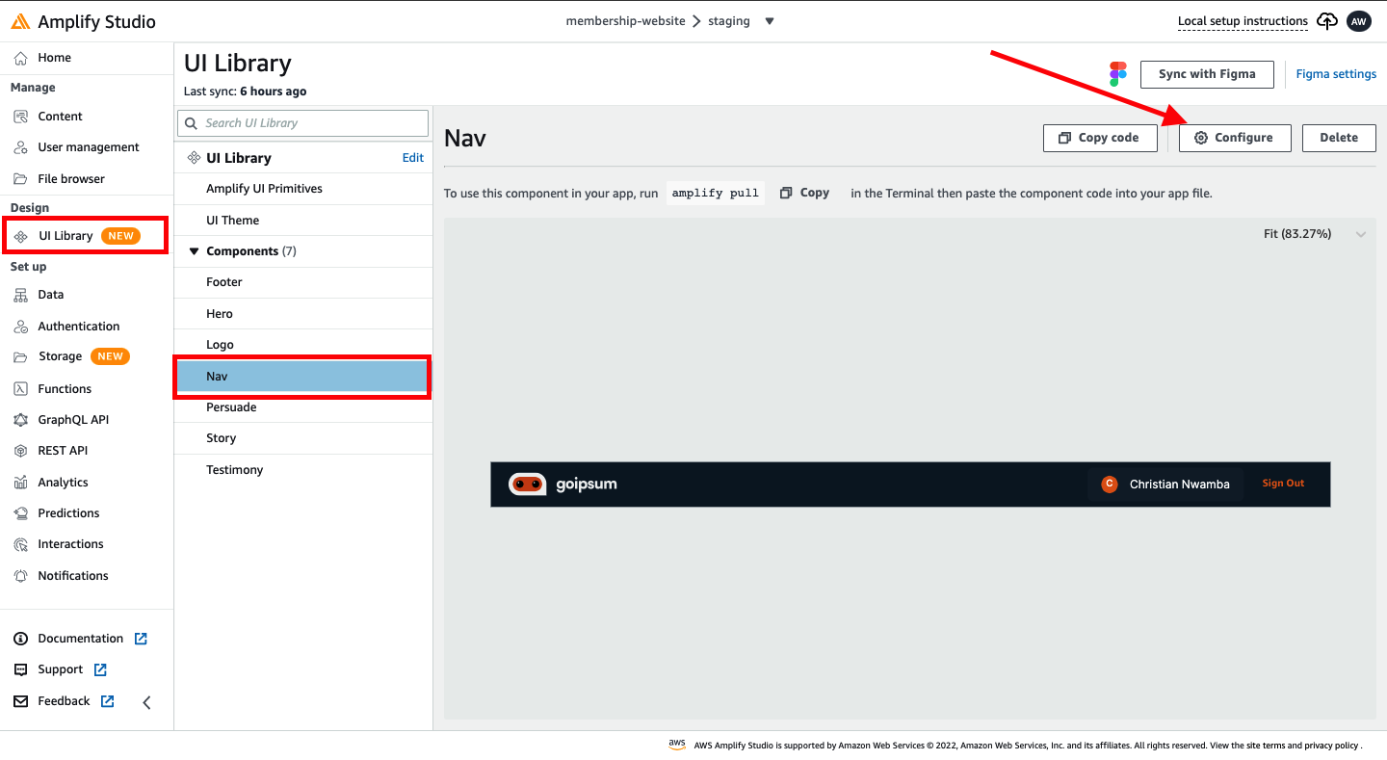
Task: Collapse the sidebar with the left chevron
Action: coord(146,702)
